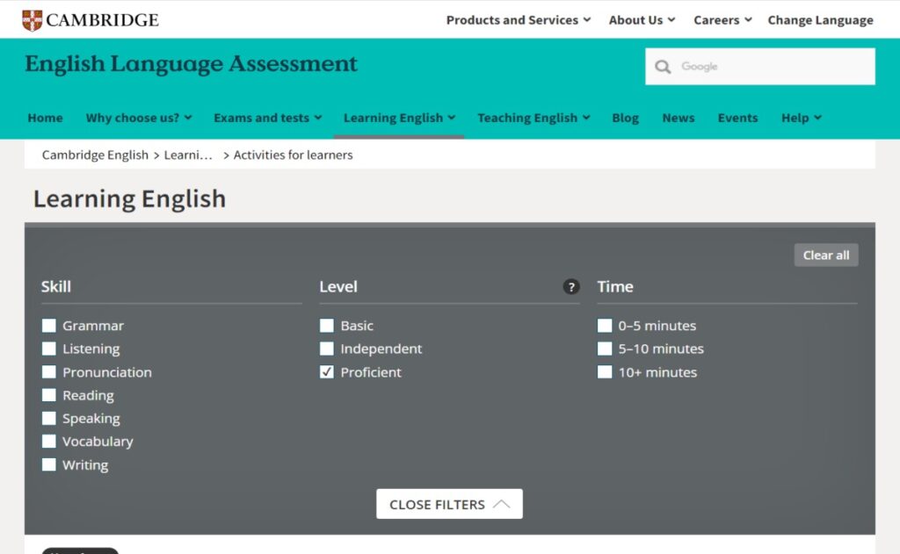Check the Basic level checkbox

point(327,326)
